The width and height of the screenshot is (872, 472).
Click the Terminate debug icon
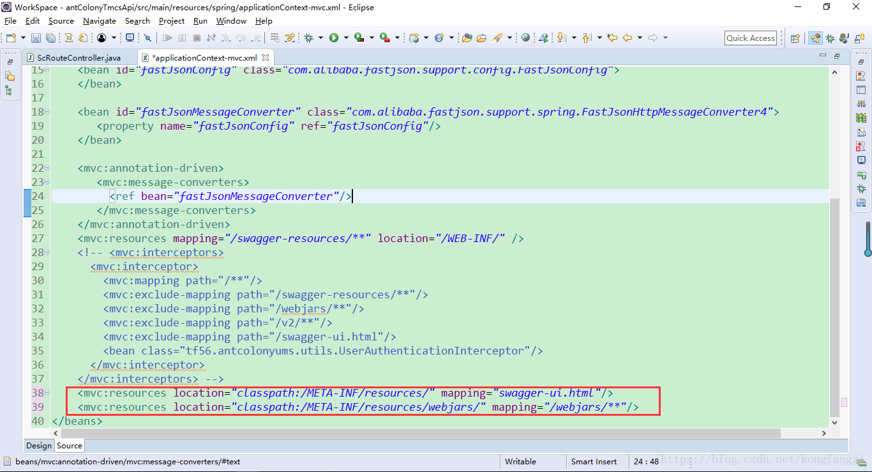click(x=197, y=38)
